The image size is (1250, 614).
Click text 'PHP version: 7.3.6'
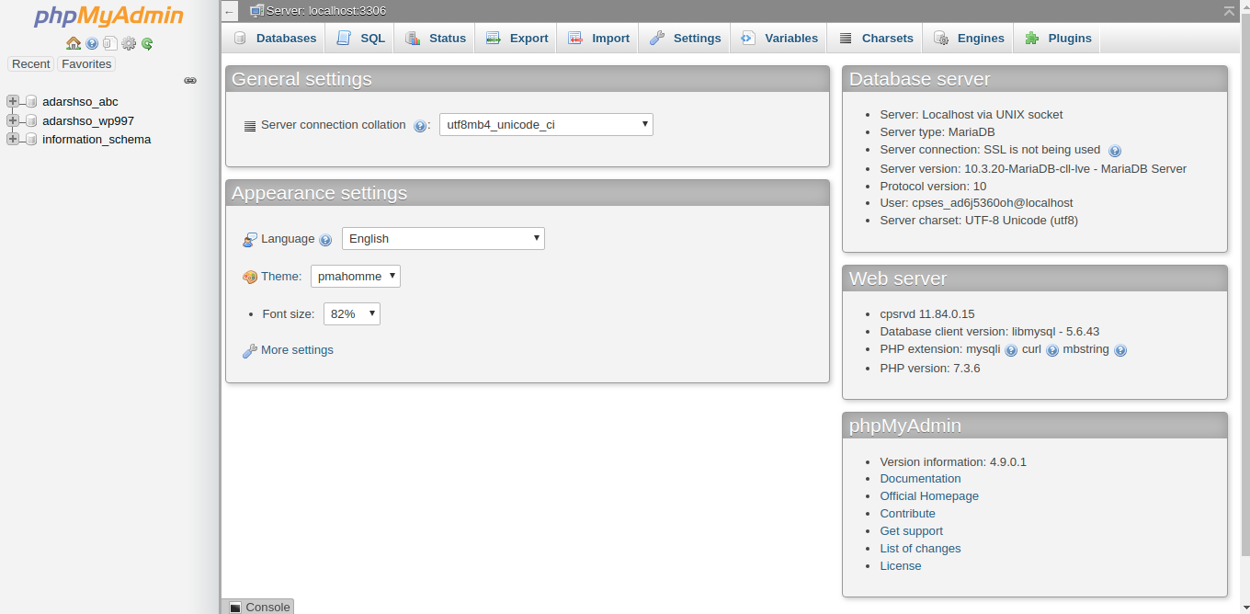point(929,368)
